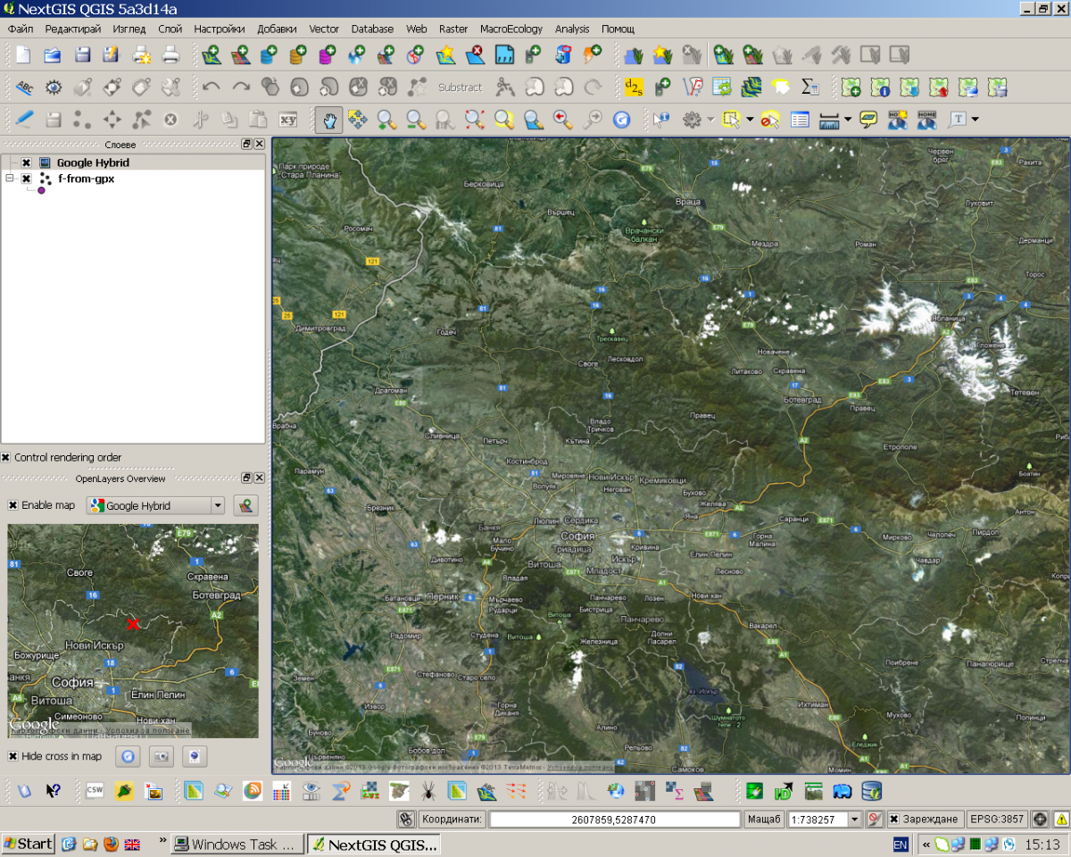Open the feature action gear dropdown arrow
The width and height of the screenshot is (1071, 857).
point(710,120)
